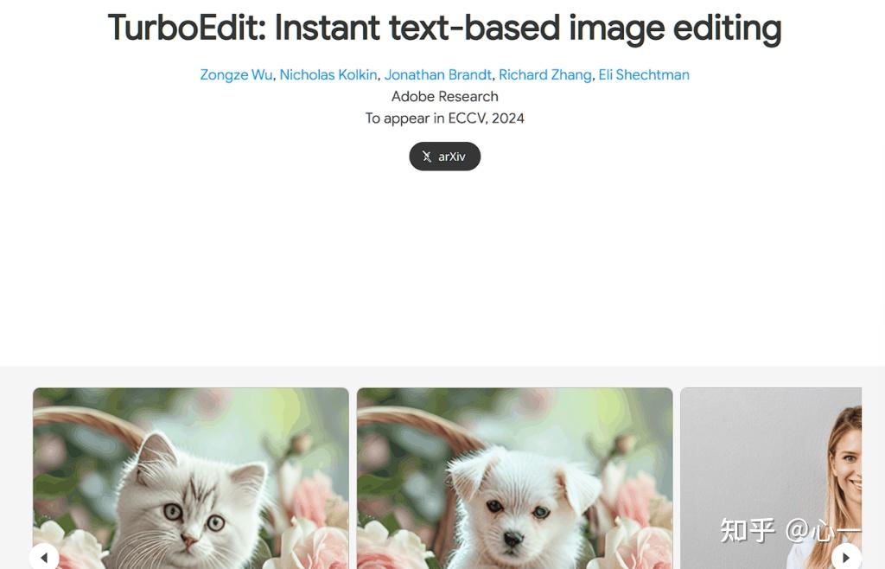885x569 pixels.
Task: Click the Zhihu watermark text
Action: point(789,529)
